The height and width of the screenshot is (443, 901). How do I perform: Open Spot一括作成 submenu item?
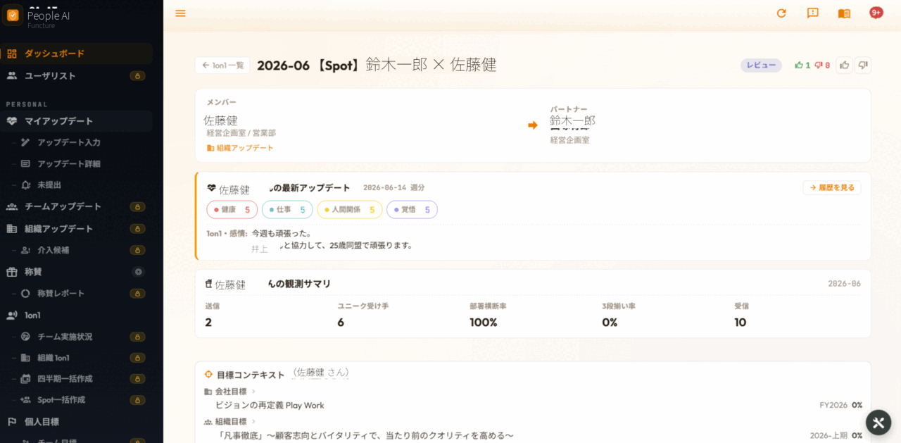pos(61,400)
